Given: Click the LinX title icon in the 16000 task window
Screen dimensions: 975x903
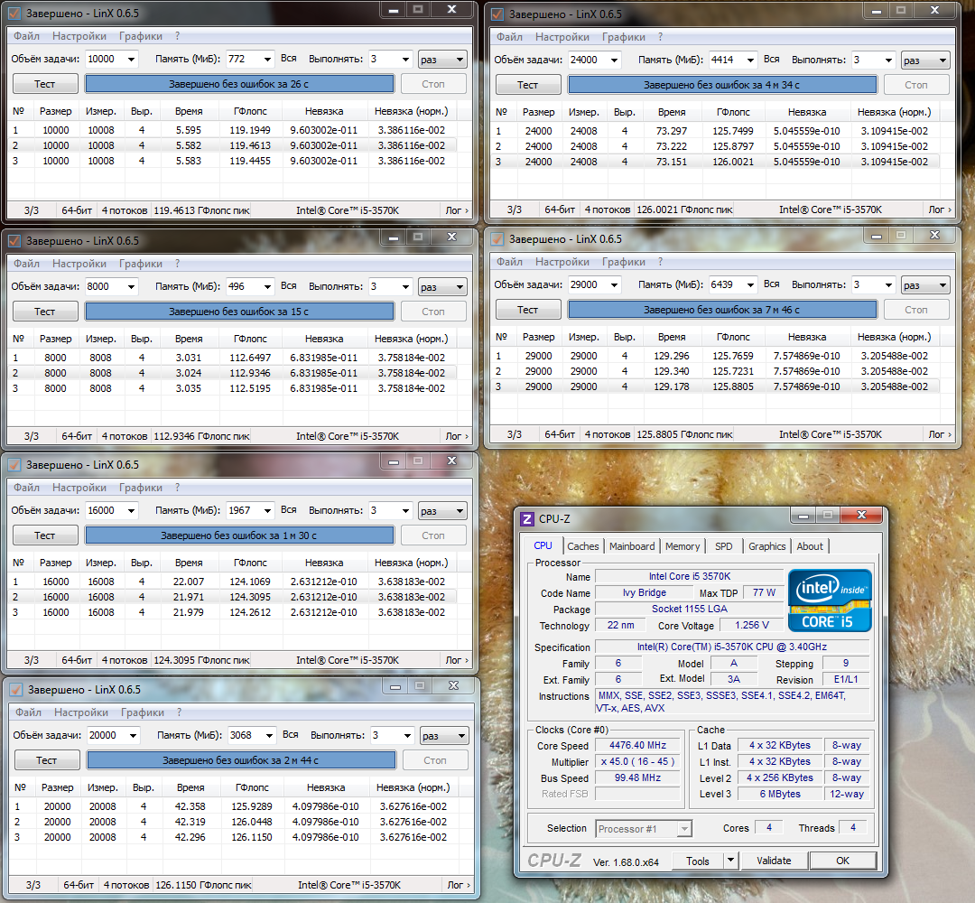Looking at the screenshot, I should tap(15, 464).
